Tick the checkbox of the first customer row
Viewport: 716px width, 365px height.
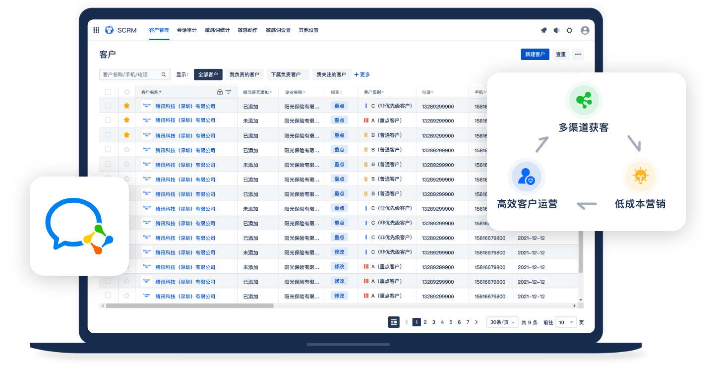[x=108, y=106]
